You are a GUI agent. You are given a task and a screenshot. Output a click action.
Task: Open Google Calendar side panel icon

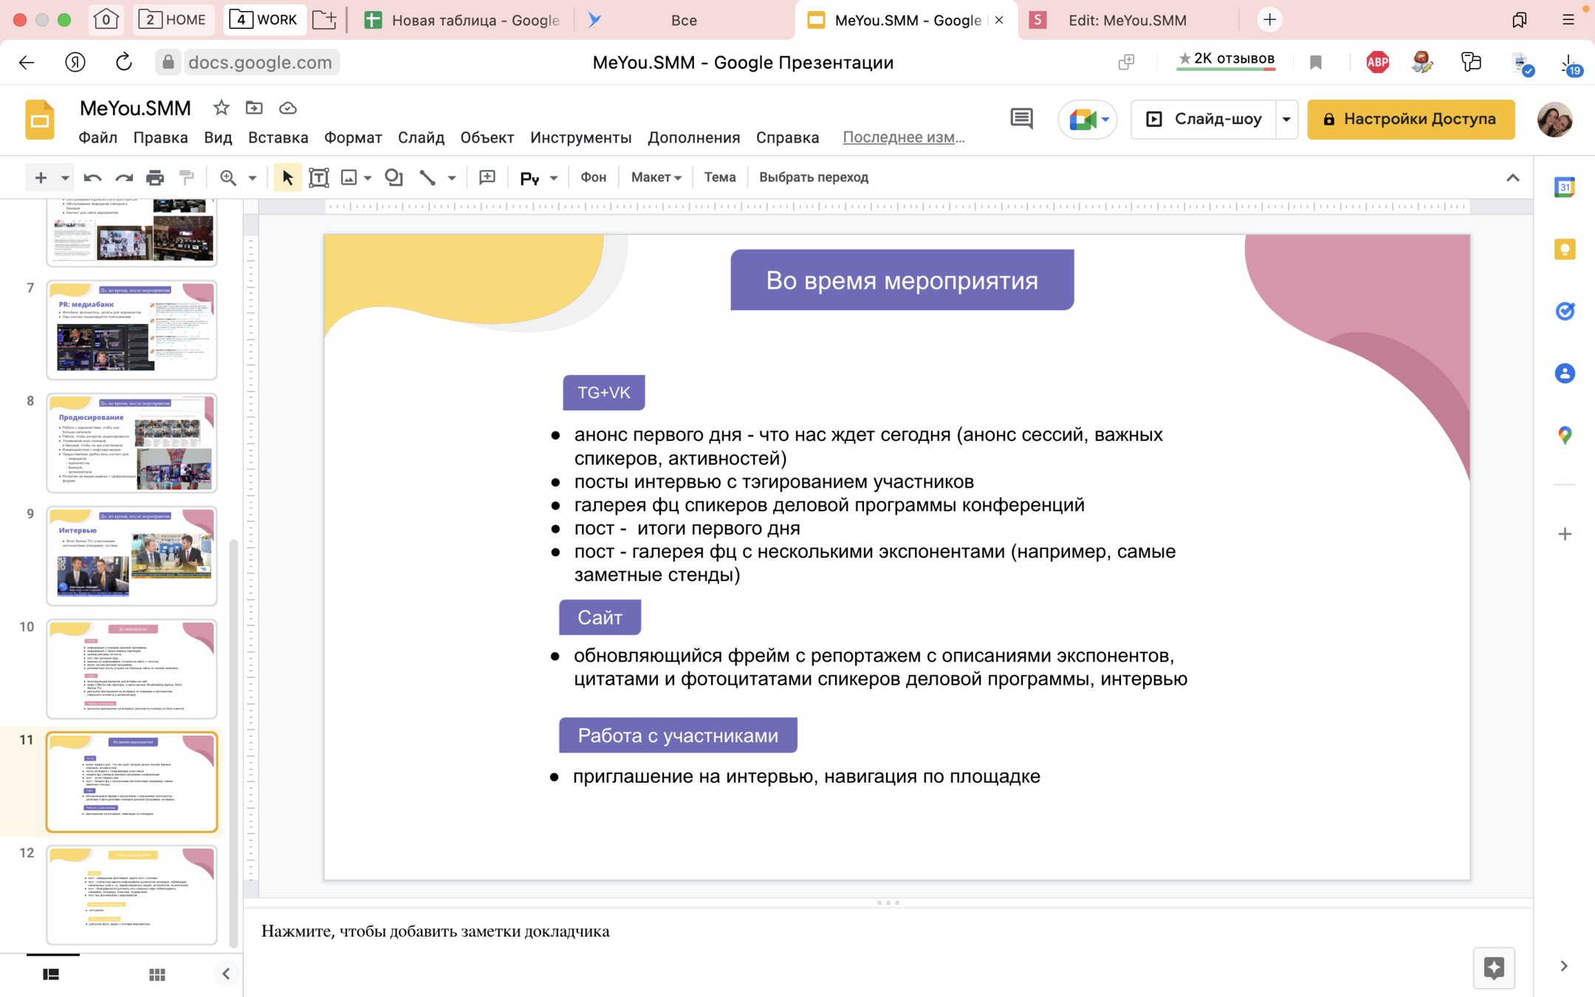point(1564,188)
